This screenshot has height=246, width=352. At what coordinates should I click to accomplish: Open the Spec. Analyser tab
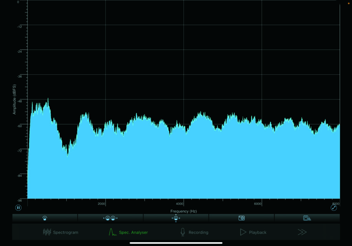pos(128,232)
